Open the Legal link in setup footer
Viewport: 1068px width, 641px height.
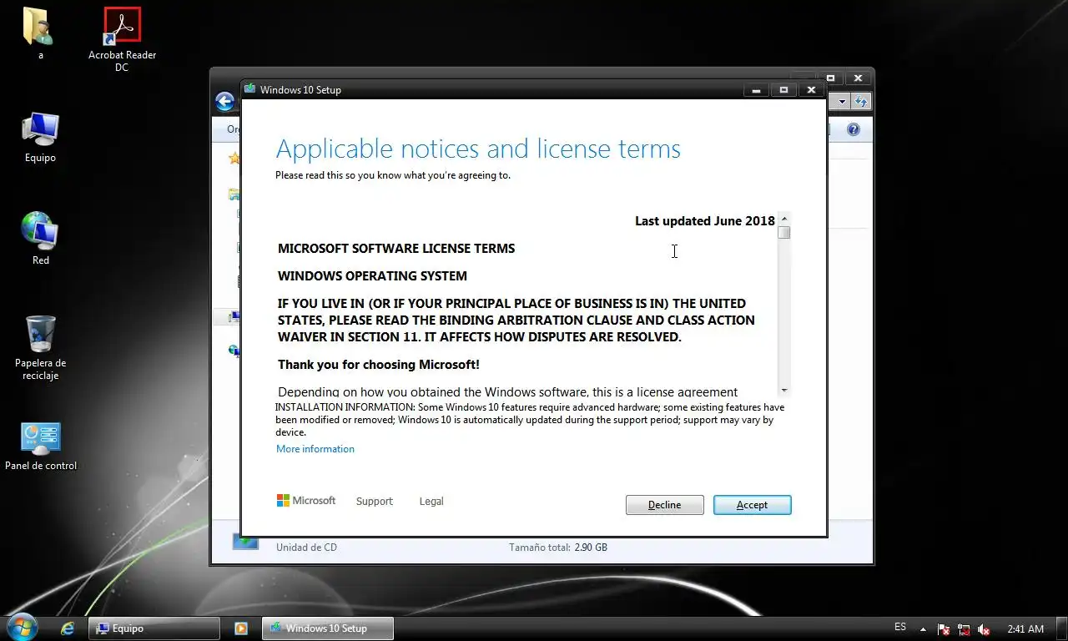pyautogui.click(x=431, y=502)
